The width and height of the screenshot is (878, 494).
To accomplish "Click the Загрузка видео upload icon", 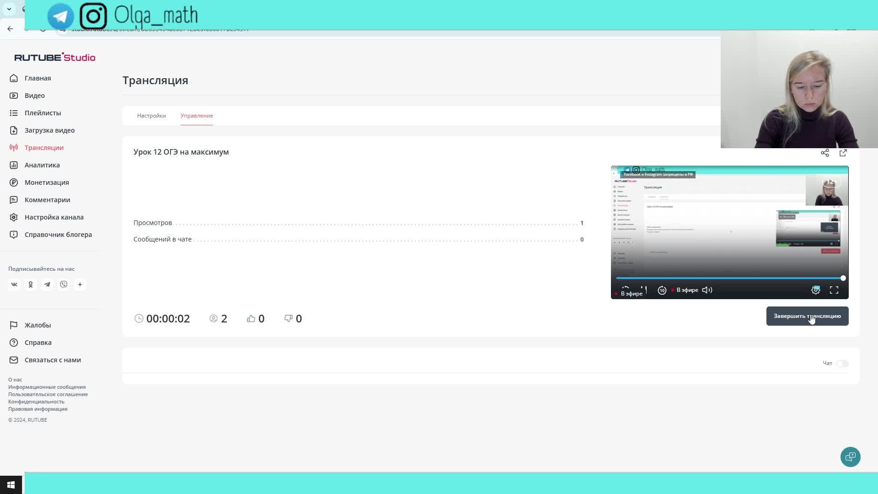I will (x=14, y=130).
